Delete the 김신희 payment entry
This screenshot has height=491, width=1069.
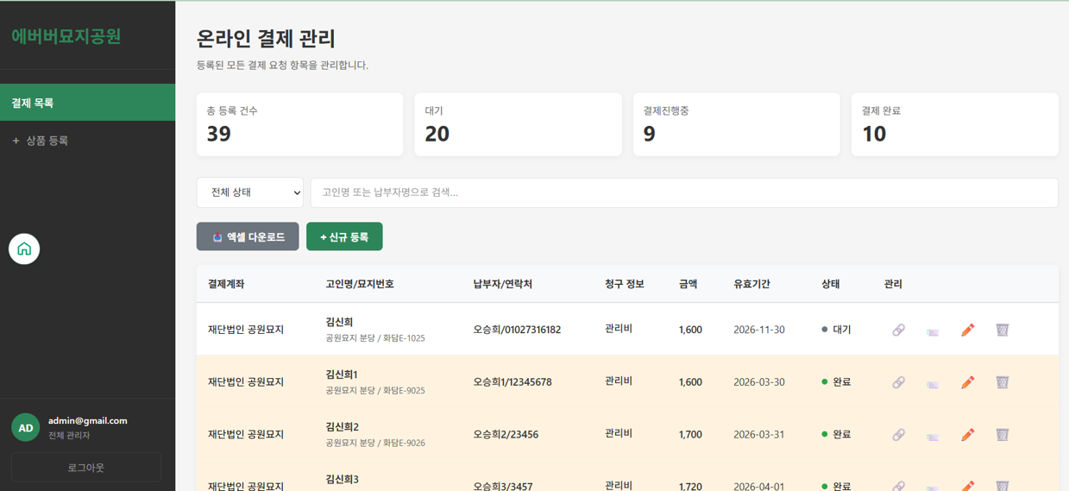[1002, 330]
